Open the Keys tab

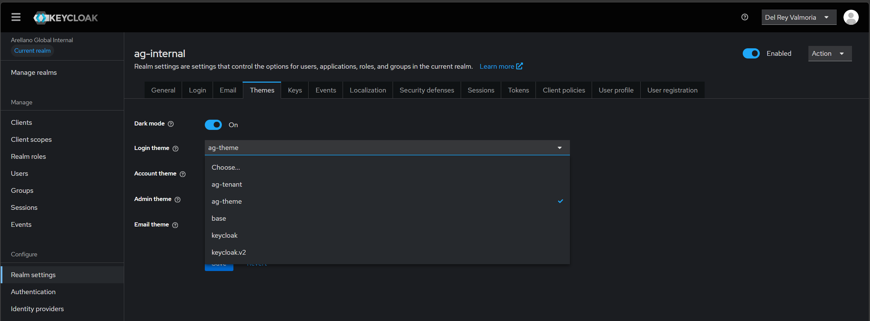coord(295,90)
